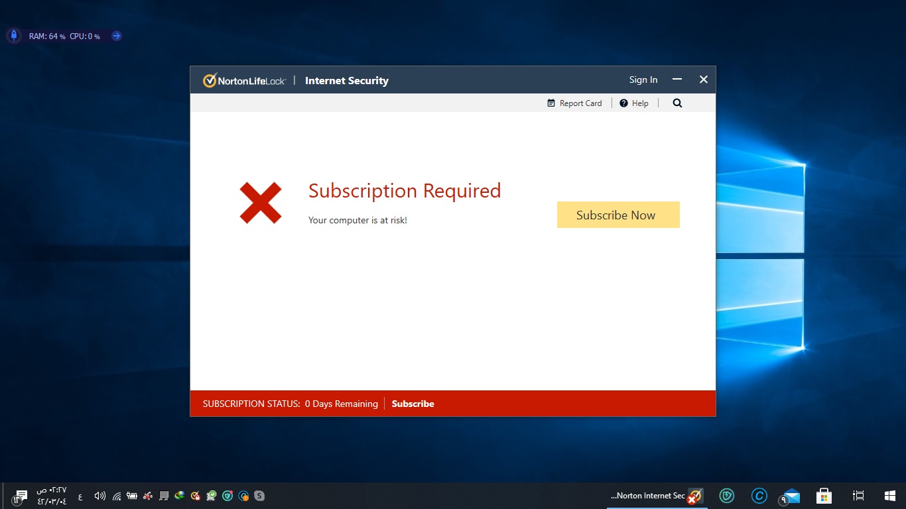Click the Subscription Required heading
The height and width of the screenshot is (509, 906).
click(405, 191)
